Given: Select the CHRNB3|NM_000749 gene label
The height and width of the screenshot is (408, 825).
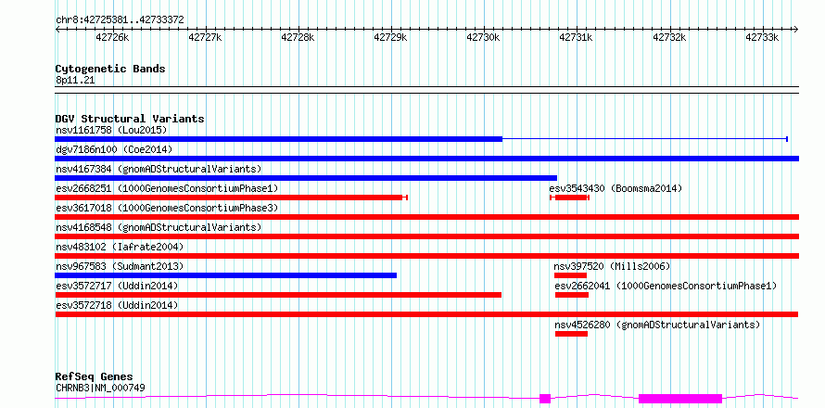Looking at the screenshot, I should 100,388.
